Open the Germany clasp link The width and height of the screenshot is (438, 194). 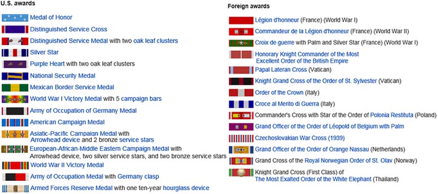click(138, 177)
